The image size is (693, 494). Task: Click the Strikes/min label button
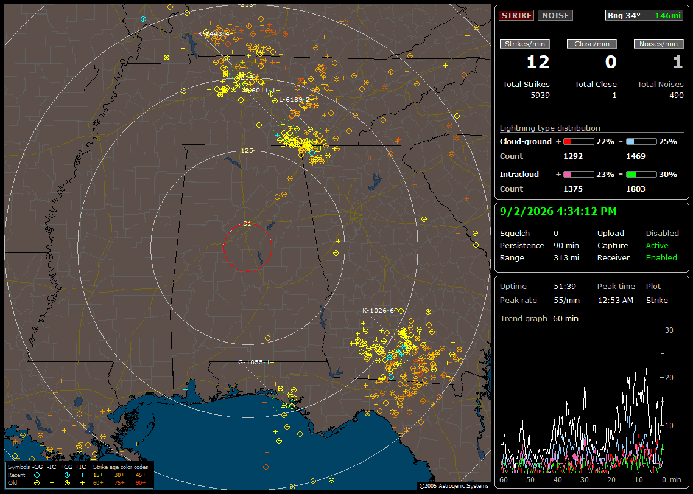click(525, 44)
